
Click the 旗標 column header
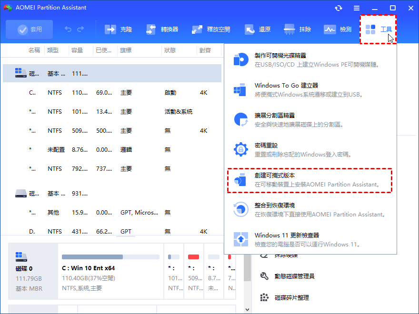pyautogui.click(x=126, y=50)
